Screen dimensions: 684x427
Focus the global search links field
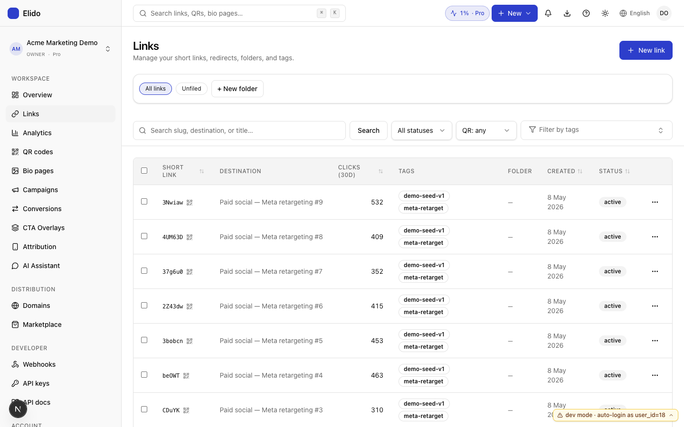pos(239,13)
